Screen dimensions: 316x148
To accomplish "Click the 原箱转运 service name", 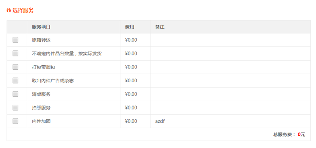I will tap(41, 40).
